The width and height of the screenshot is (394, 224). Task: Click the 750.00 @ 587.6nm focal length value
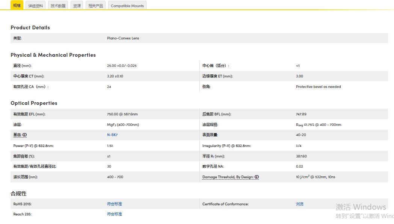122,114
